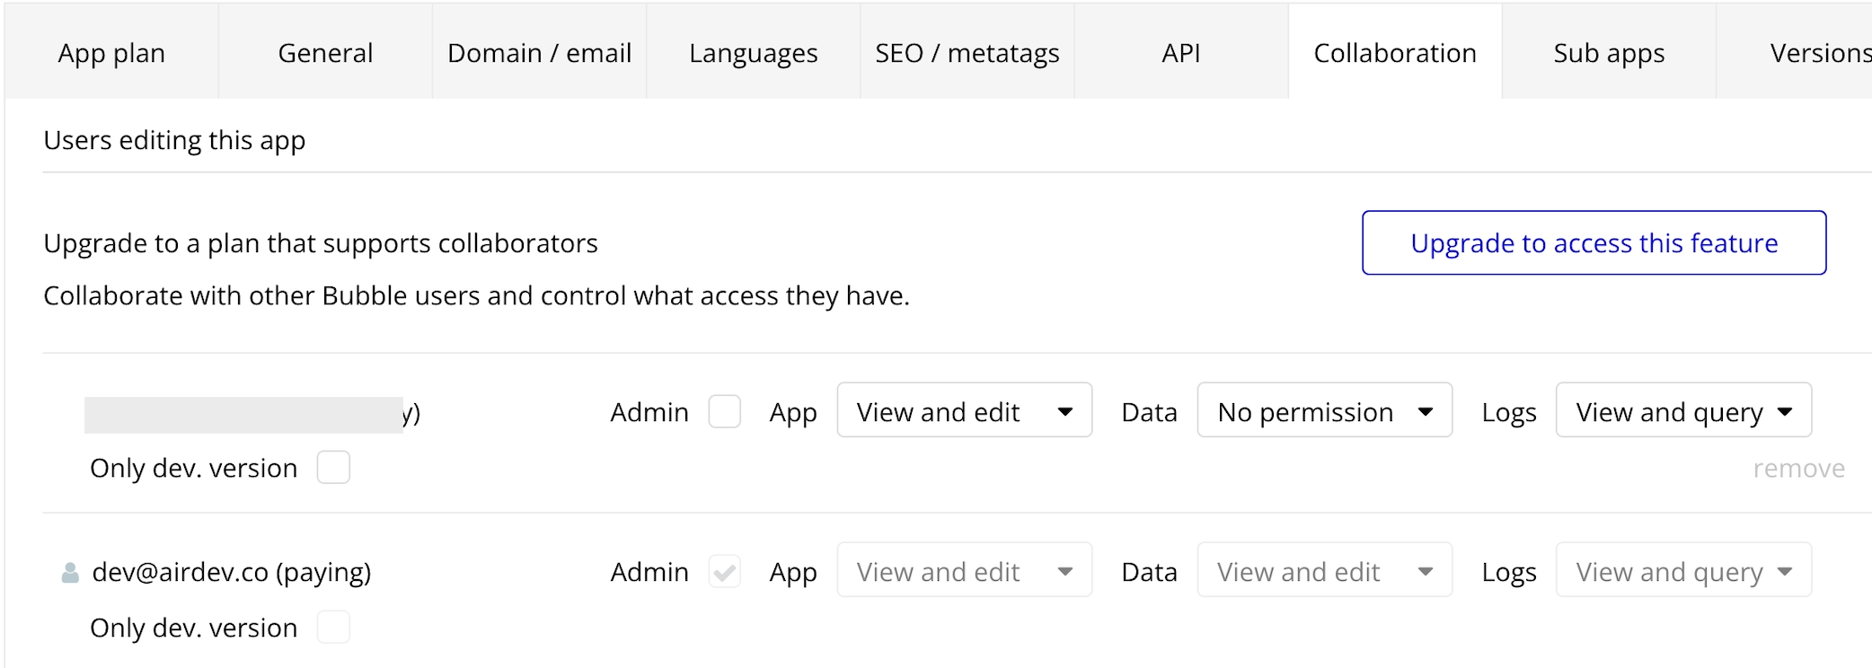Go to the Domain / email tab
Viewport: 1872px width, 668px height.
pos(539,53)
